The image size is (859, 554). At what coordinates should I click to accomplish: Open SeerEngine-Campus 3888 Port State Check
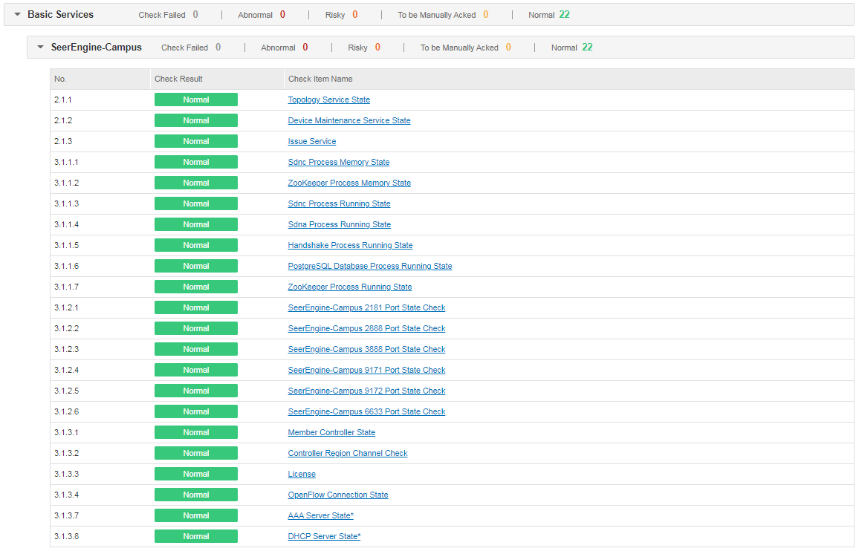[366, 349]
